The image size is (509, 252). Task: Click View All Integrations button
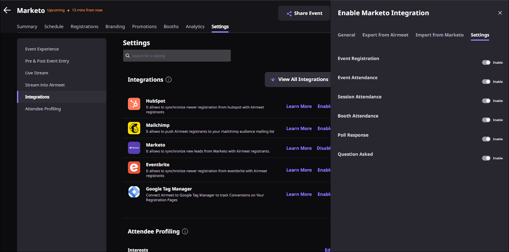tap(298, 80)
